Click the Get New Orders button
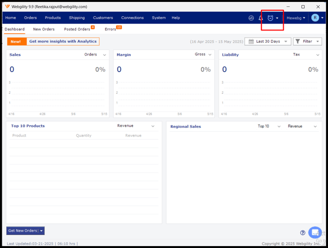 click(23, 231)
